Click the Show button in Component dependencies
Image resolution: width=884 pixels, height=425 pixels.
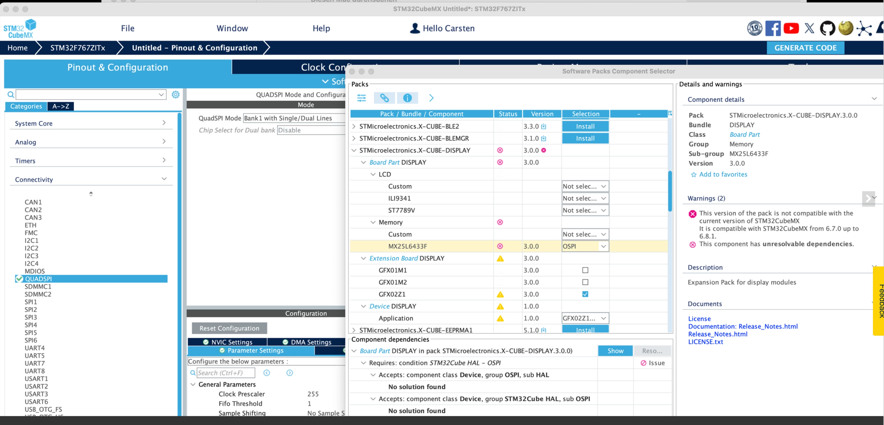click(x=615, y=351)
